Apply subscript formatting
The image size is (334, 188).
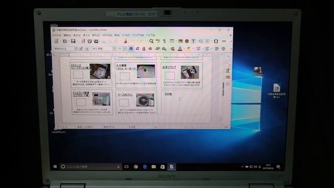164,49
